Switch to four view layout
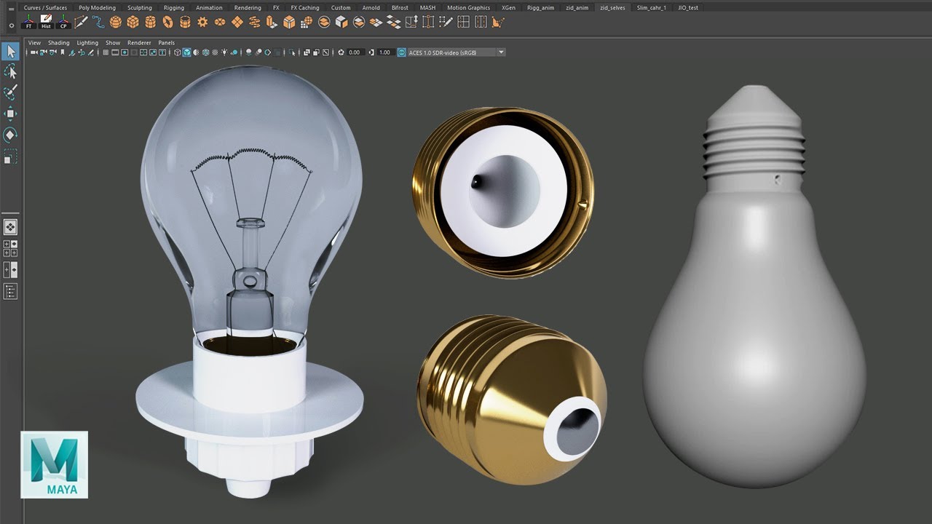The image size is (932, 524). point(10,248)
